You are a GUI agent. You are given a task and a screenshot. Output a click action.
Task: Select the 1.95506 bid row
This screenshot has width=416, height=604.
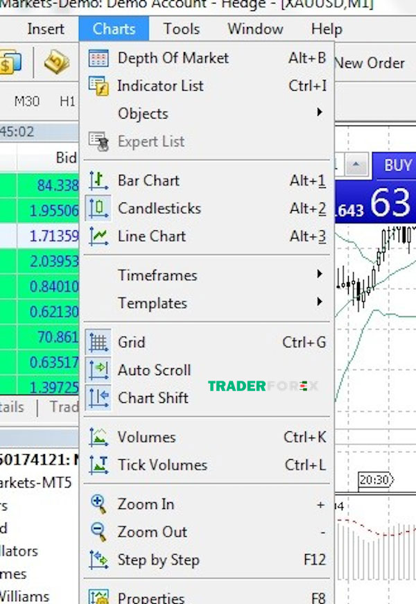pyautogui.click(x=40, y=211)
